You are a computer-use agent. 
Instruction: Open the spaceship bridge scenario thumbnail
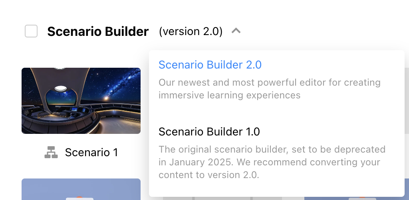point(81,101)
